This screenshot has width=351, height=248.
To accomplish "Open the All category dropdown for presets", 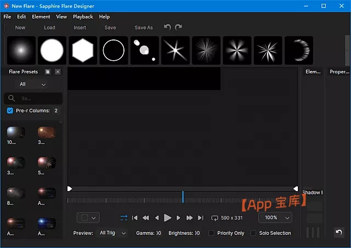I will 32,84.
